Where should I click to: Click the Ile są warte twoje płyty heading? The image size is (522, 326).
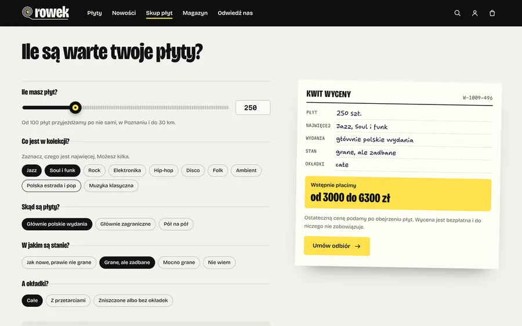112,52
